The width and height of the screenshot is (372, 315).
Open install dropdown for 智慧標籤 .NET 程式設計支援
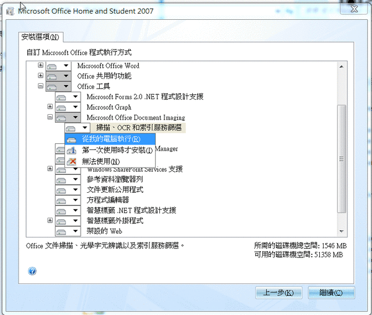click(x=68, y=211)
